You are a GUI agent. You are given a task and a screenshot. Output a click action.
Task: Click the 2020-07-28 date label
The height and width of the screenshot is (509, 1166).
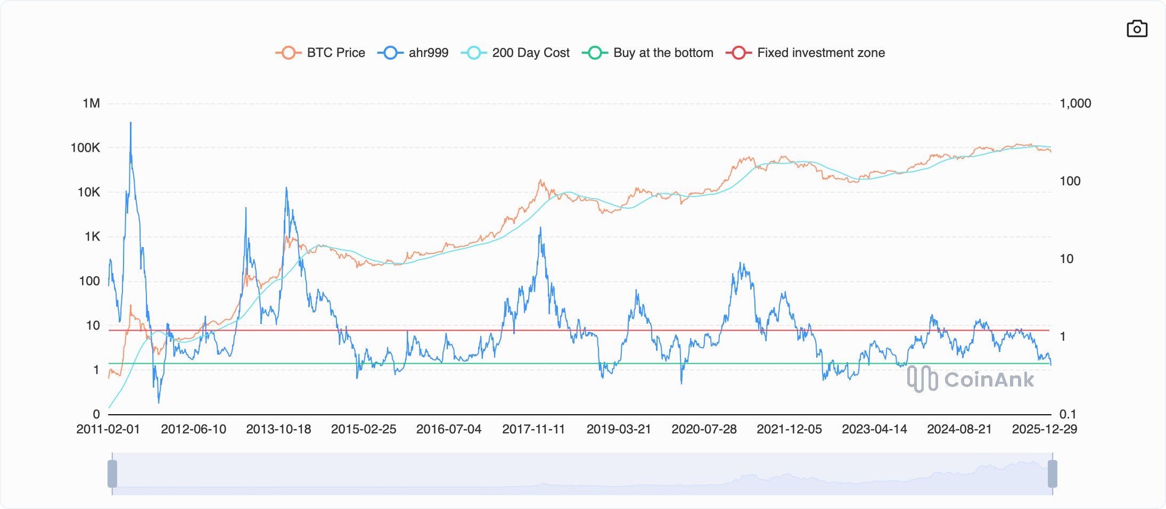[704, 429]
